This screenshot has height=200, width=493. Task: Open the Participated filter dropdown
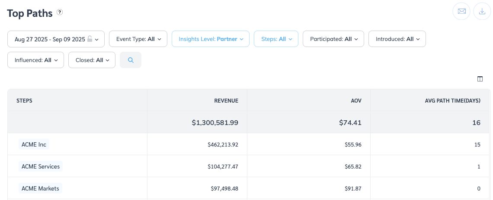[333, 39]
